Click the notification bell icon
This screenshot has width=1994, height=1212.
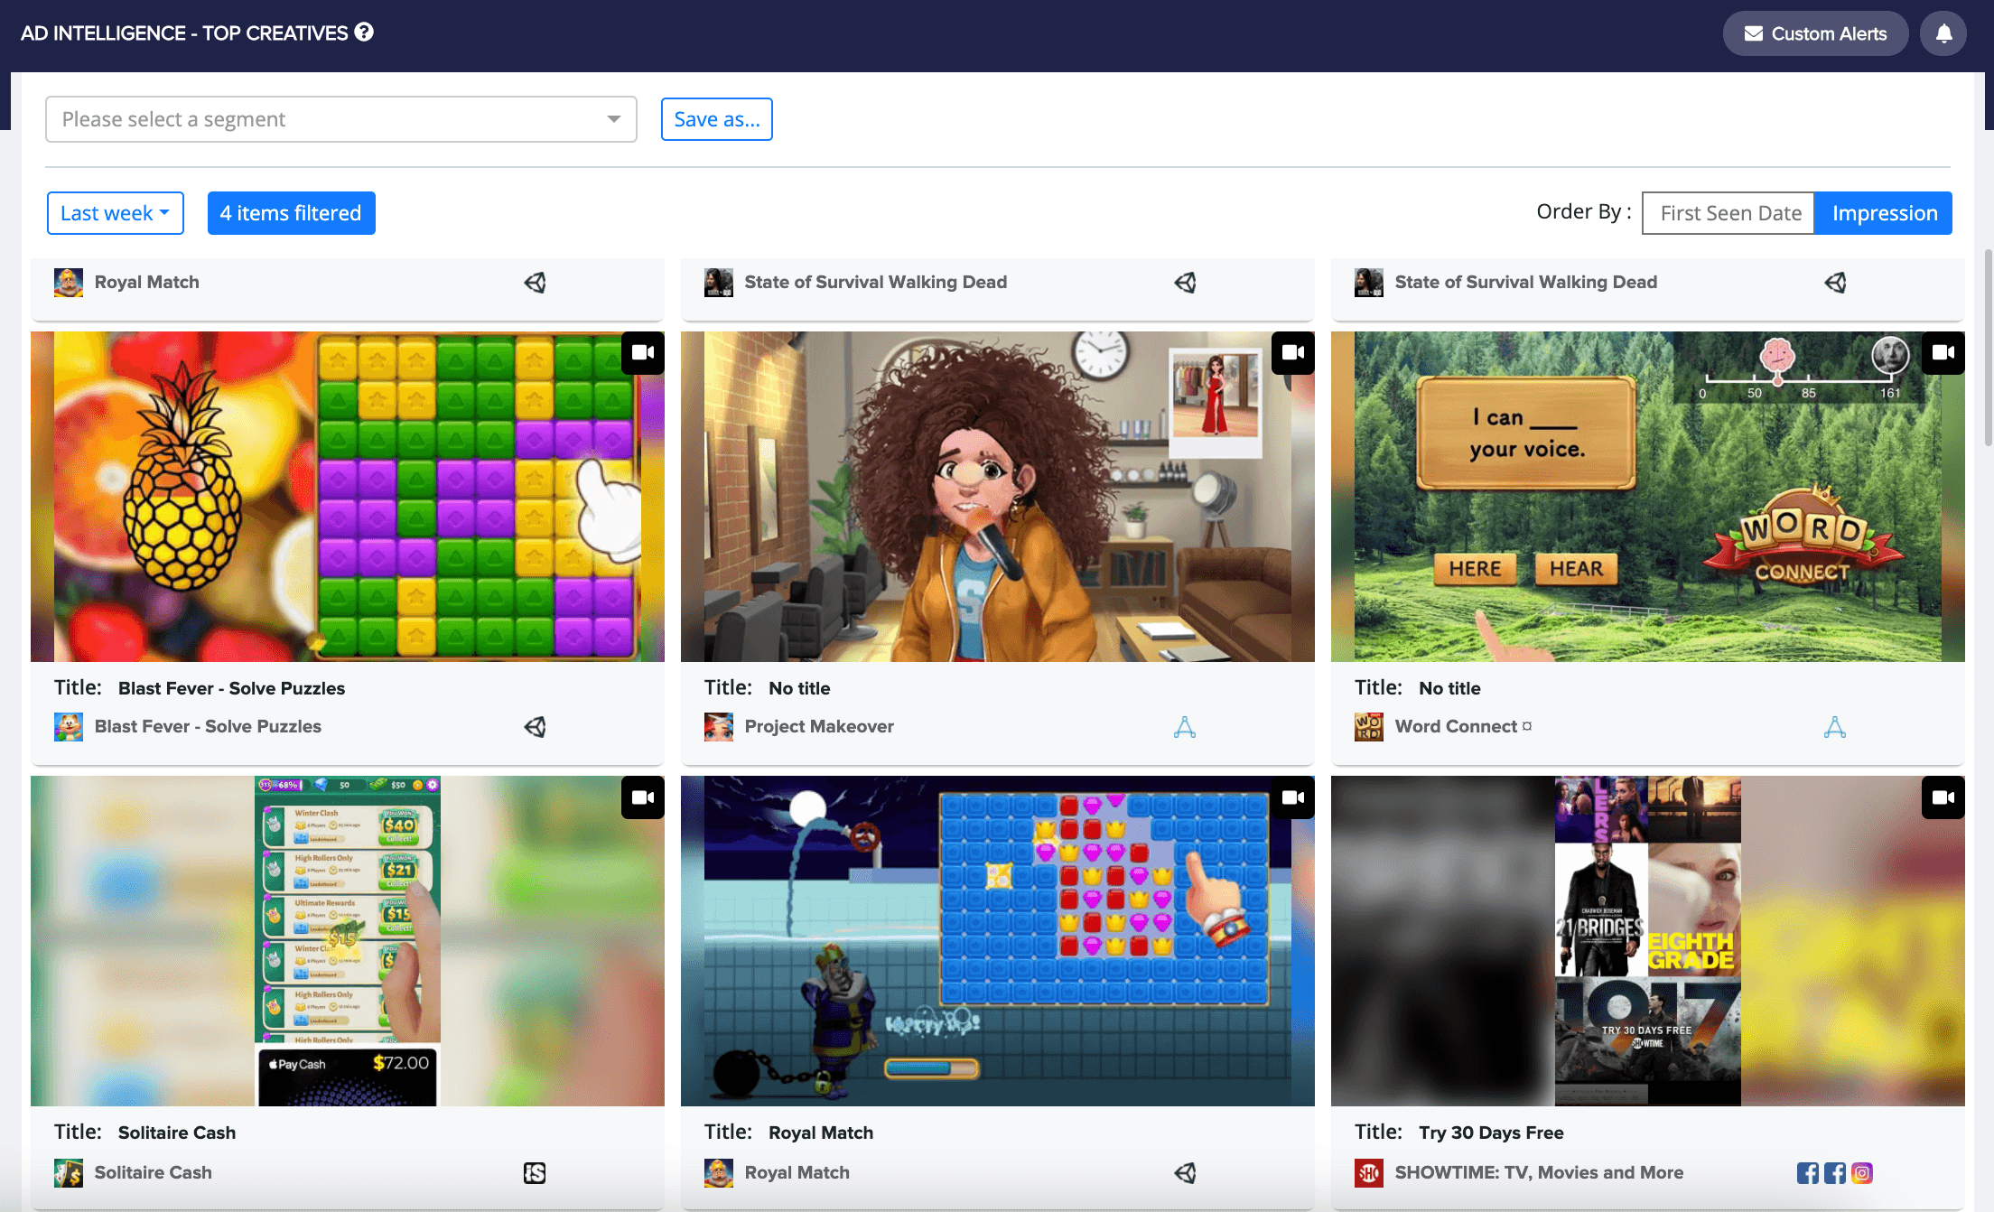pos(1943,33)
